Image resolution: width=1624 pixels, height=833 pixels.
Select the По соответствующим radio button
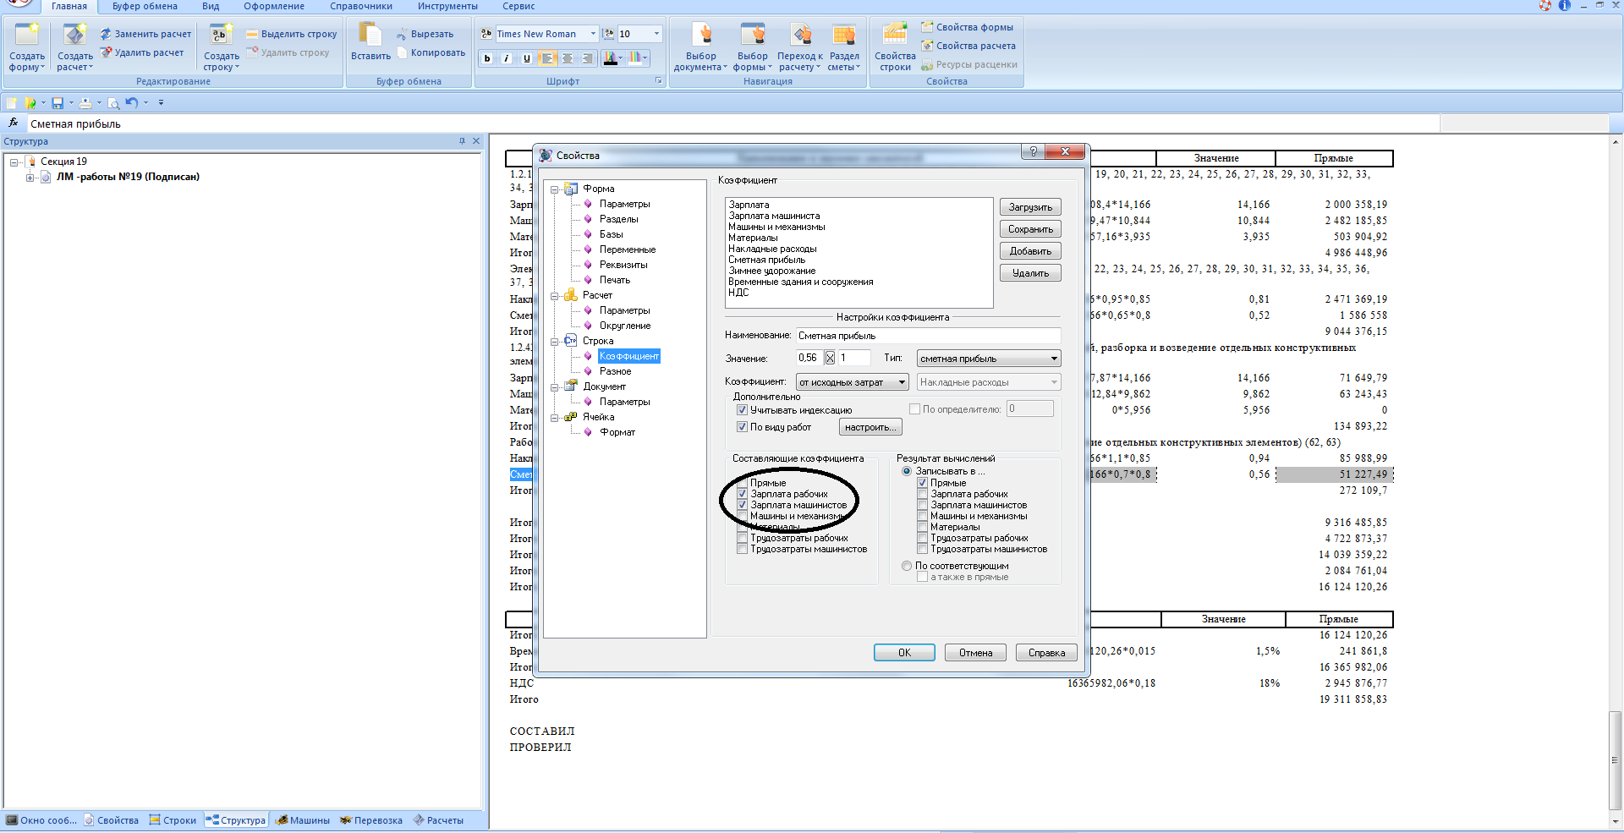point(907,566)
